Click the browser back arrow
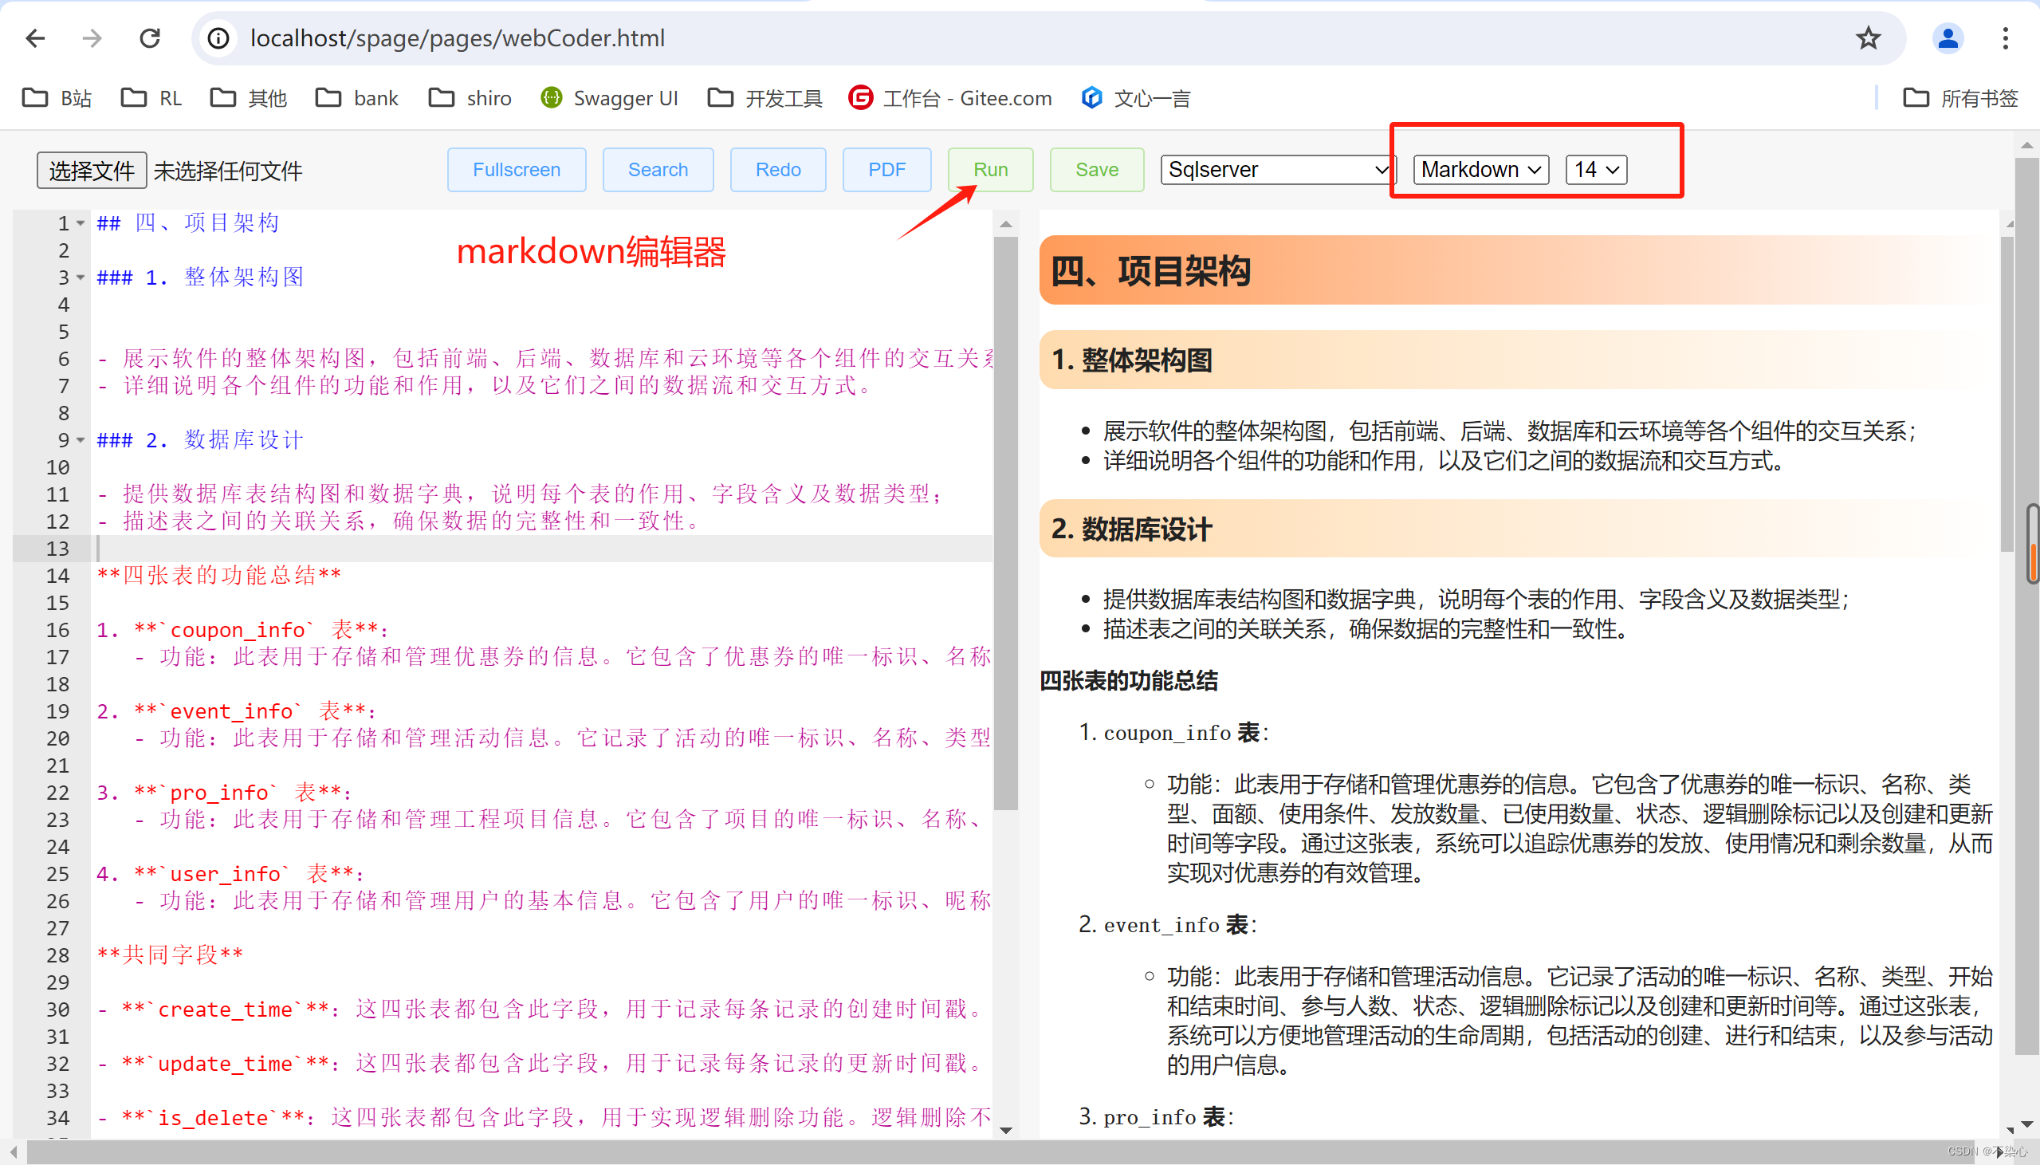 tap(35, 37)
